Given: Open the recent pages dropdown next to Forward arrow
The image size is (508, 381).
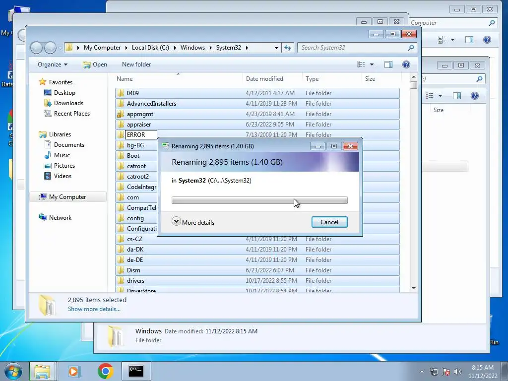Looking at the screenshot, I should pyautogui.click(x=60, y=48).
